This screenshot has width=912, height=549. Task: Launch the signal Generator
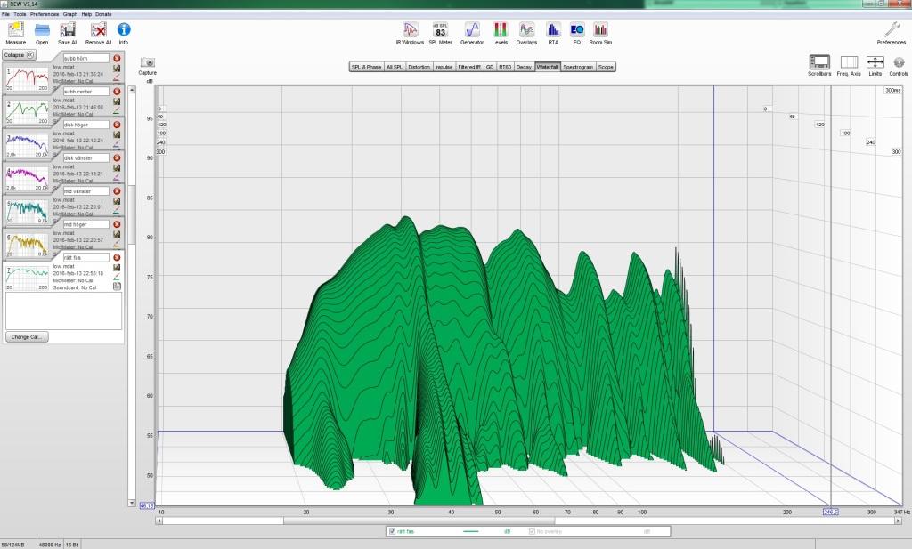click(x=472, y=33)
